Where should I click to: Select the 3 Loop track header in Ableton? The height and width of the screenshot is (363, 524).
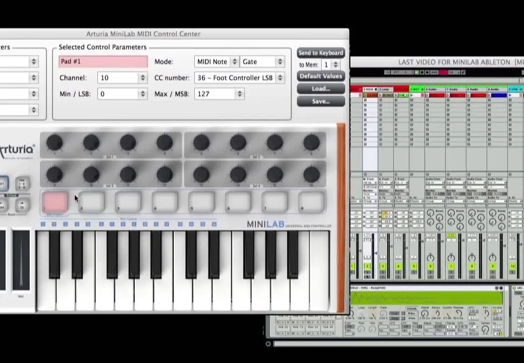[x=386, y=89]
